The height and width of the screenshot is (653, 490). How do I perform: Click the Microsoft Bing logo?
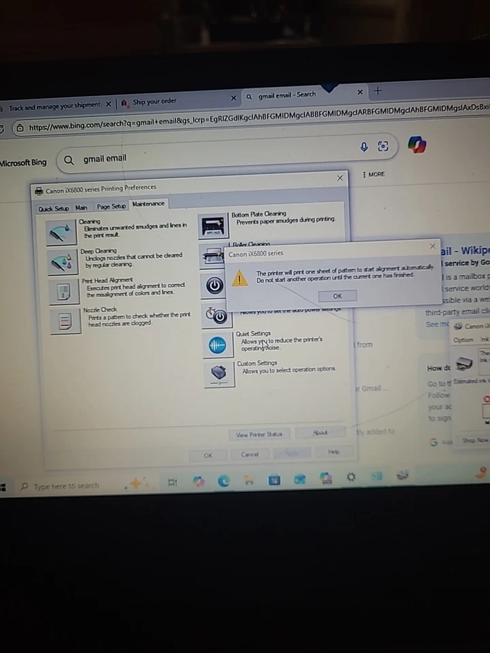(24, 163)
